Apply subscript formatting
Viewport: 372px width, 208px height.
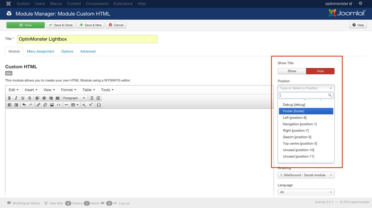point(84,105)
